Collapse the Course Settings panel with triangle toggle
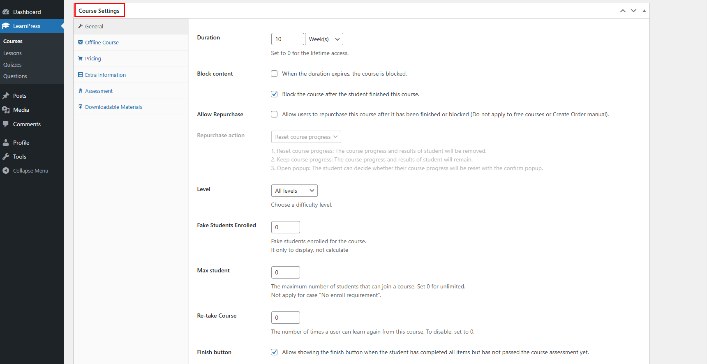This screenshot has height=364, width=707. 644,11
